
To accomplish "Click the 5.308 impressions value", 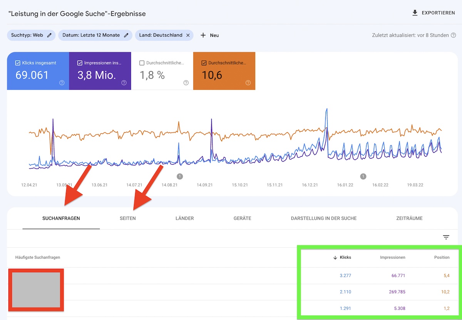I will coord(399,308).
